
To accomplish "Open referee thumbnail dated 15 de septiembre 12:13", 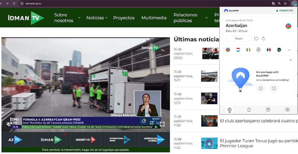I will click(x=209, y=98).
